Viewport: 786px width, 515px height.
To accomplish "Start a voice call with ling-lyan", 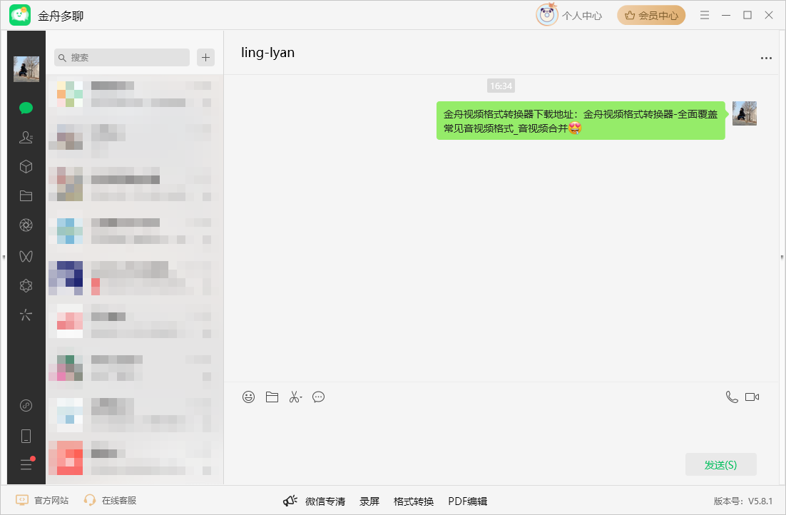I will (732, 397).
